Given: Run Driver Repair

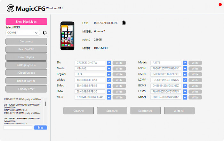Looking at the screenshot, I should pos(27,57).
